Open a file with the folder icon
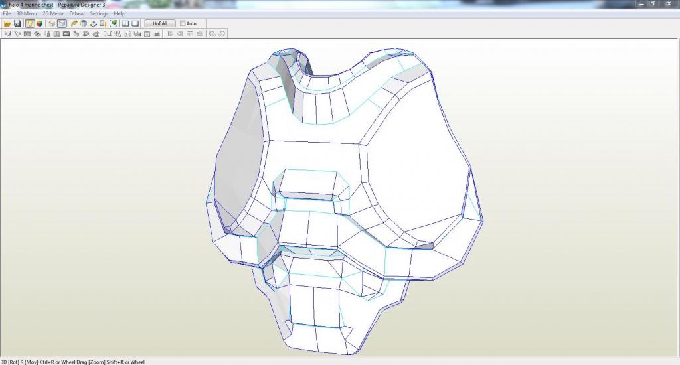 click(7, 23)
